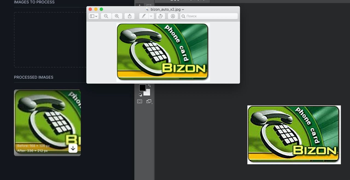Select the highlight pen tool in Preview
The height and width of the screenshot is (180, 350).
point(144,16)
